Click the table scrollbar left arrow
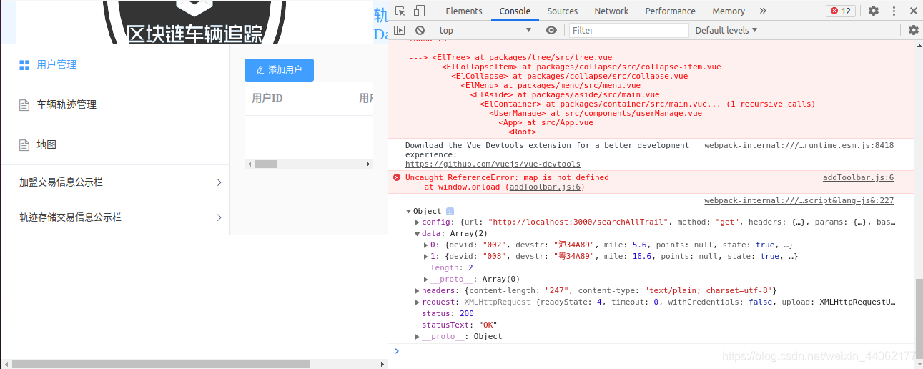The height and width of the screenshot is (369, 923). pyautogui.click(x=249, y=164)
